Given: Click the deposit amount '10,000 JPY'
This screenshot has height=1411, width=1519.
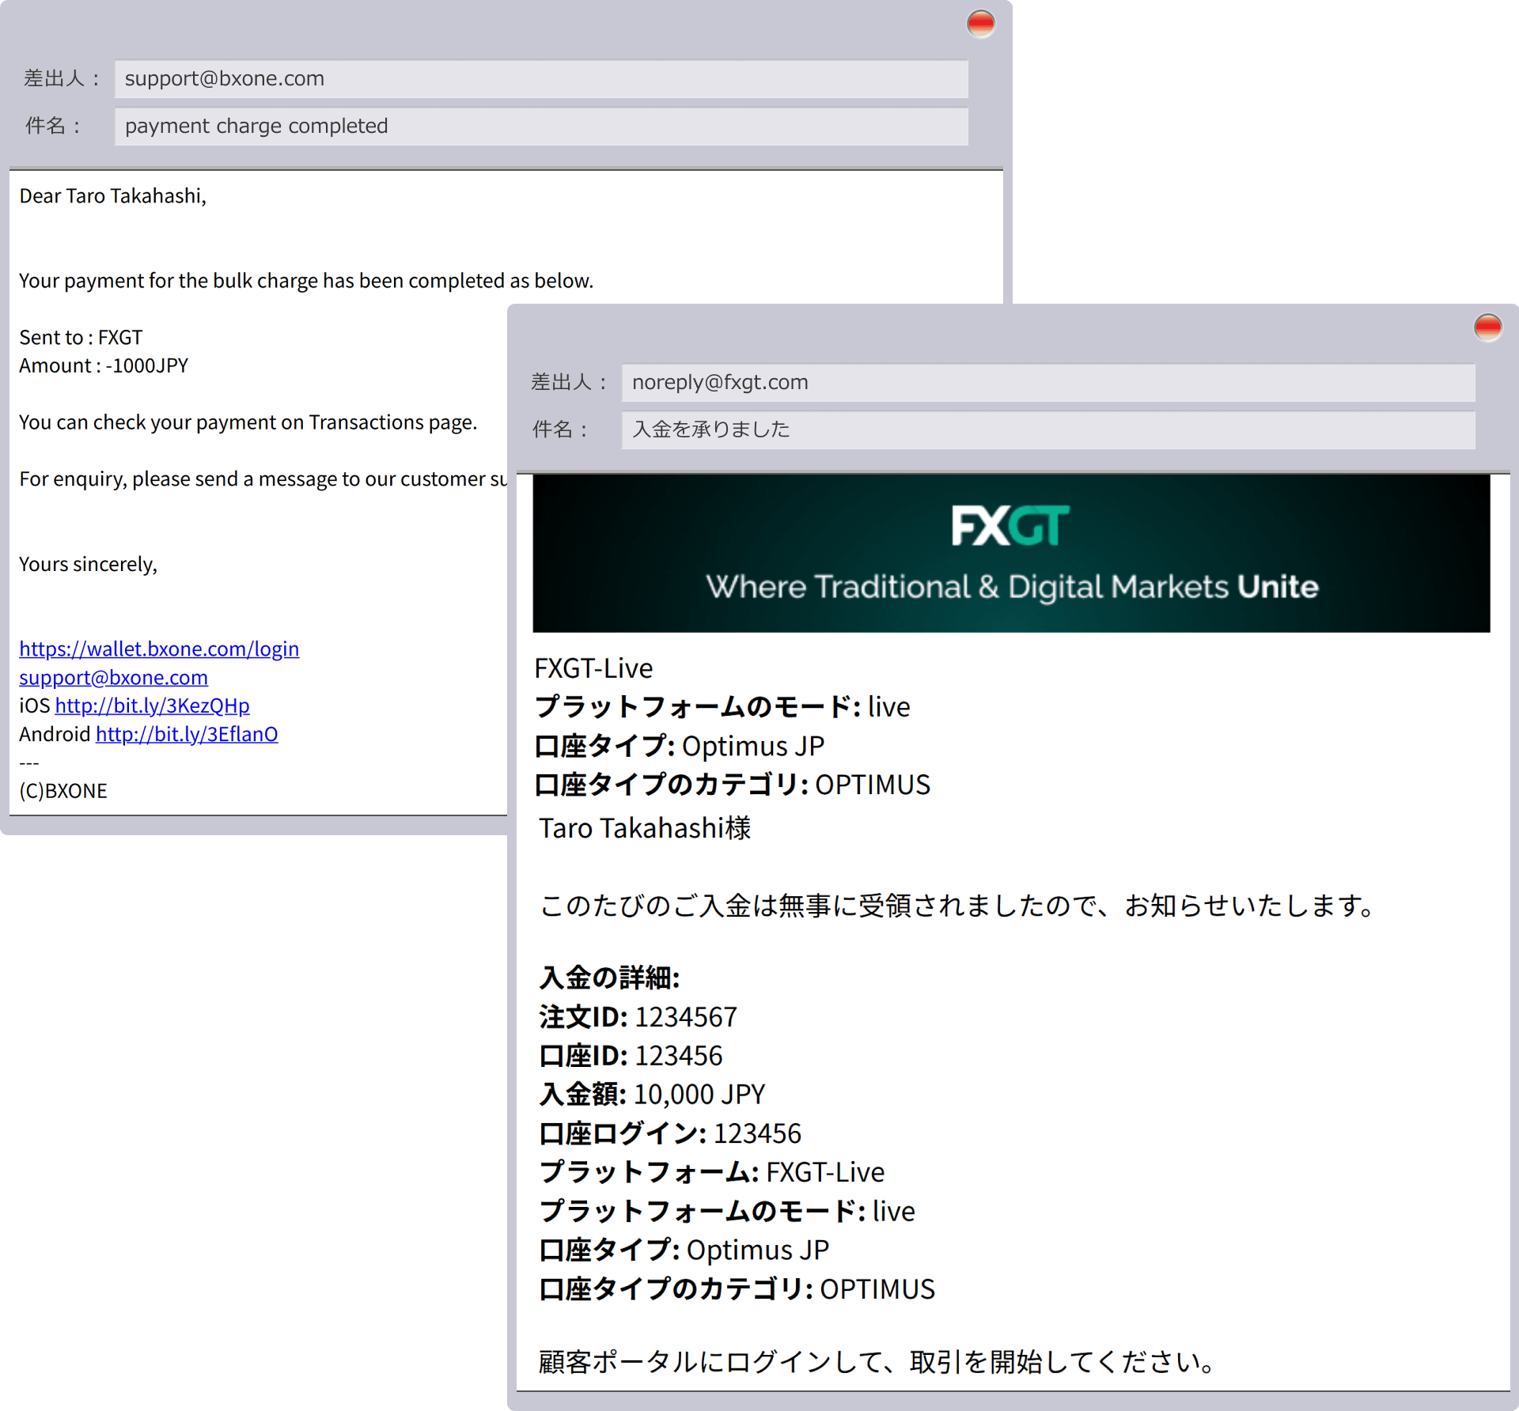Looking at the screenshot, I should pyautogui.click(x=697, y=1094).
